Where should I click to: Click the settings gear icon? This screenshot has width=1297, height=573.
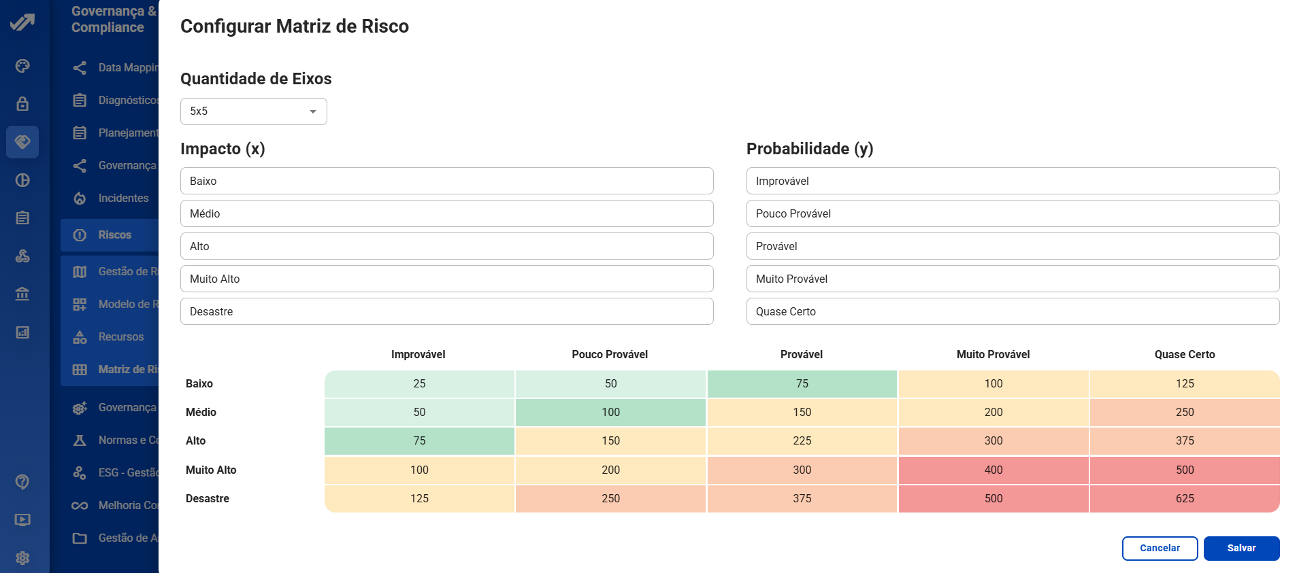tap(22, 558)
